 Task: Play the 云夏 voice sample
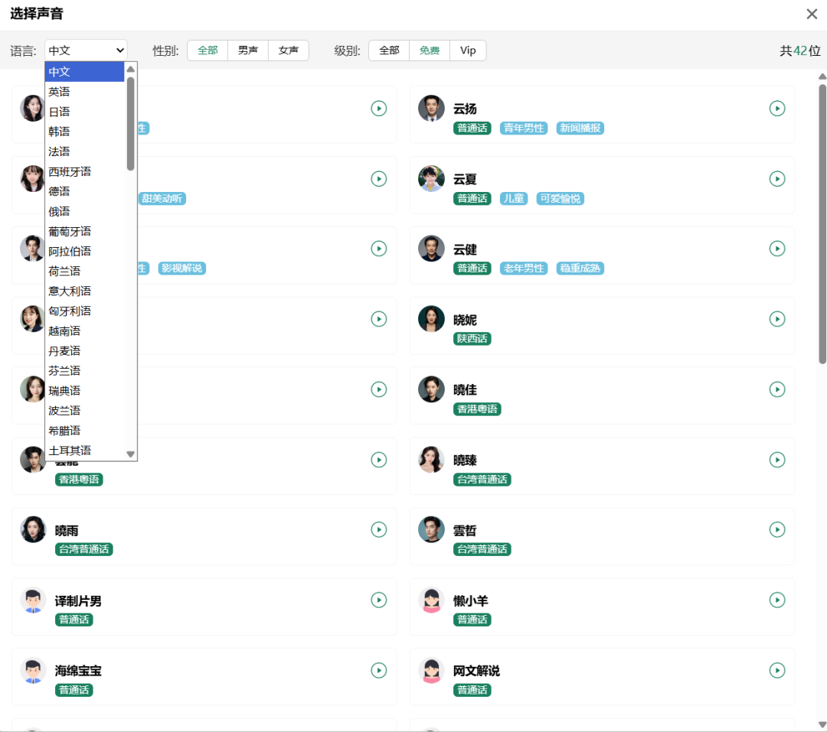[x=777, y=179]
